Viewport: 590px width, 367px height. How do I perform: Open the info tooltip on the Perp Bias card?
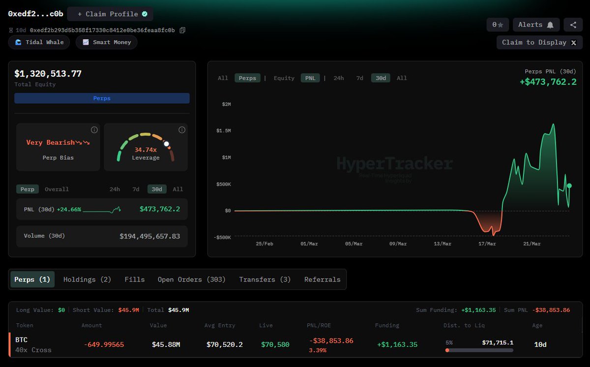click(94, 130)
